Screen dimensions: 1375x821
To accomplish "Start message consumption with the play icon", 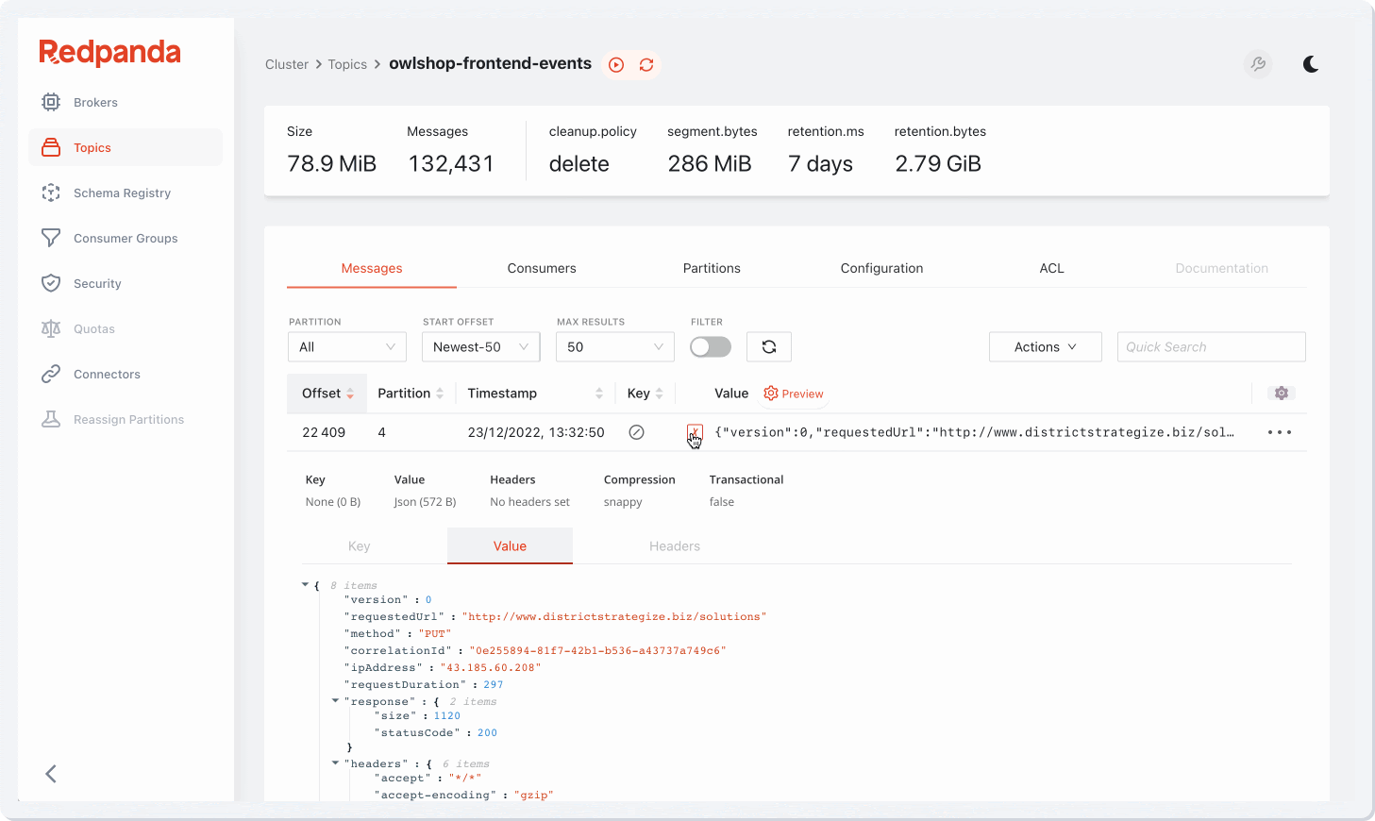I will 616,64.
